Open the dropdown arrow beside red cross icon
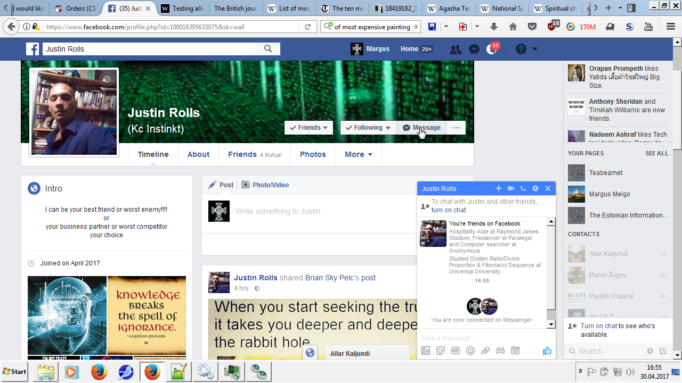This screenshot has width=682, height=383. click(477, 27)
